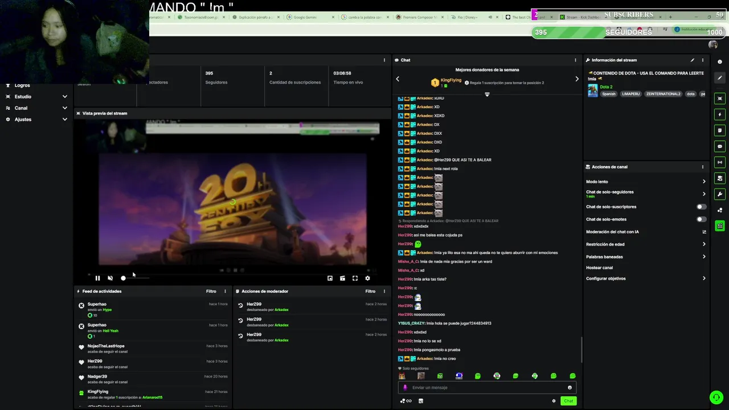The image size is (729, 410).
Task: Click Superhao Hype activity entry
Action: [154, 310]
